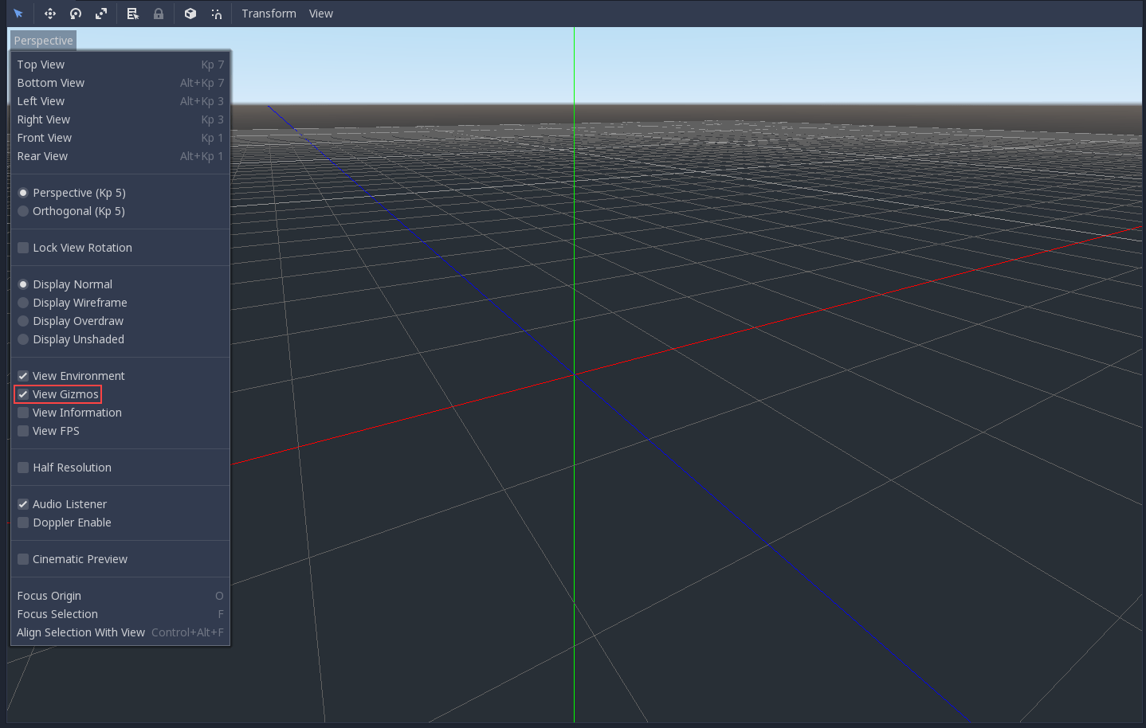1146x728 pixels.
Task: Enable Use Snap mode
Action: click(216, 14)
